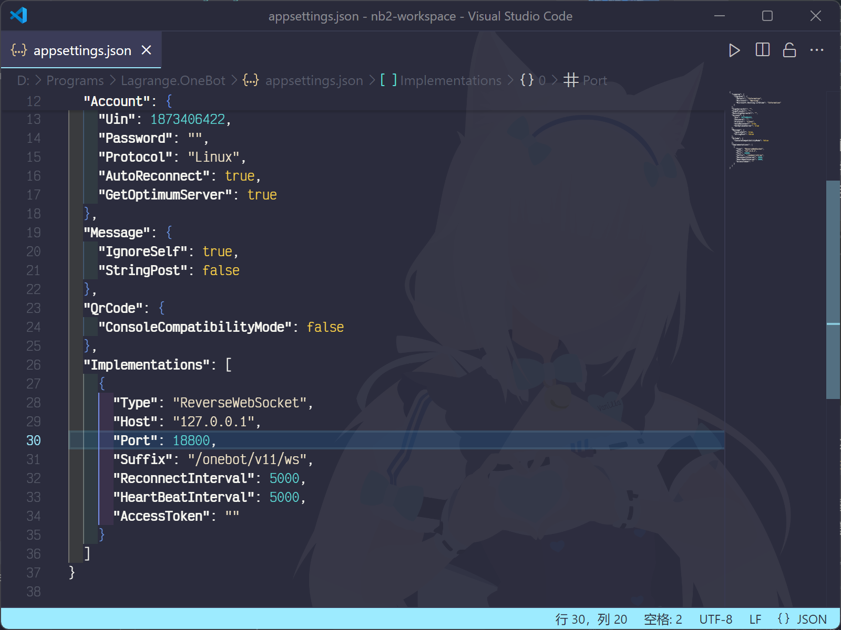Expand the Implementations breadcrumb segment
This screenshot has height=630, width=841.
pyautogui.click(x=450, y=80)
